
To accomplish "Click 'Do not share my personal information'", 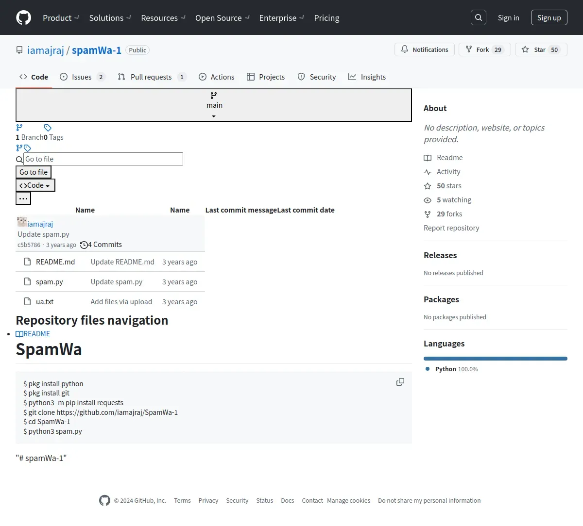I will 429,501.
